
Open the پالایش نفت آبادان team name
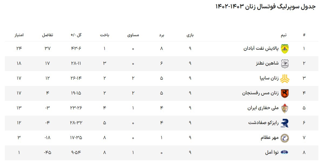tap(261, 49)
